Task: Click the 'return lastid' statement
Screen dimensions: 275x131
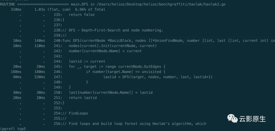Action: click(82, 98)
